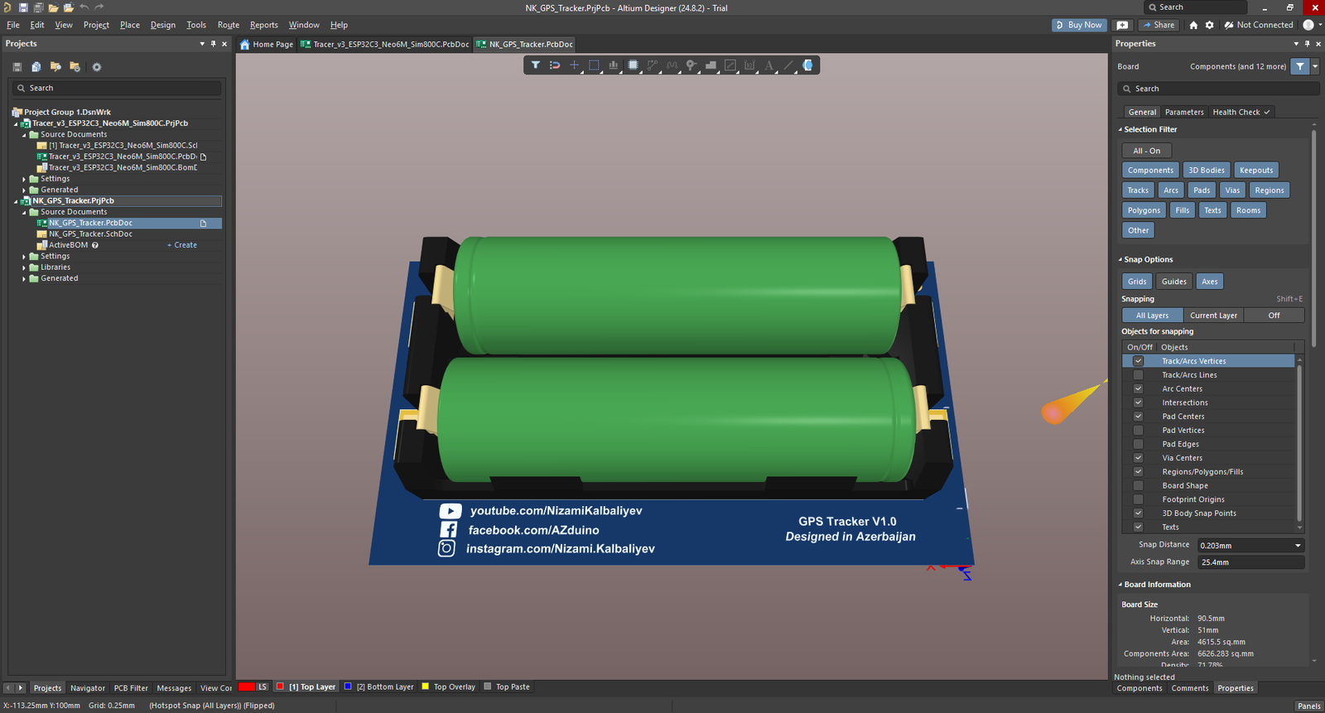Click the red Top Layer color swatch

[280, 687]
